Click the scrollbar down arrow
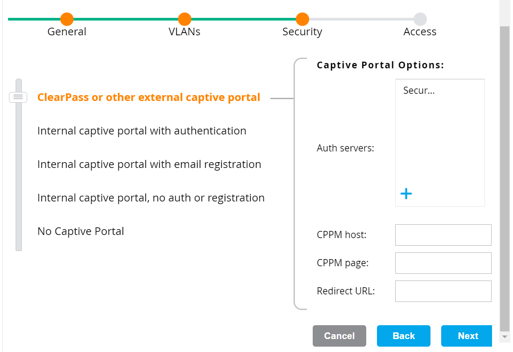513x352 pixels. coord(505,336)
